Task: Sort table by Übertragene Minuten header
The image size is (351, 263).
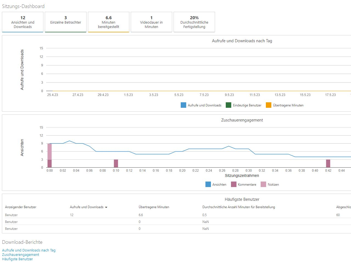Action: (154, 207)
